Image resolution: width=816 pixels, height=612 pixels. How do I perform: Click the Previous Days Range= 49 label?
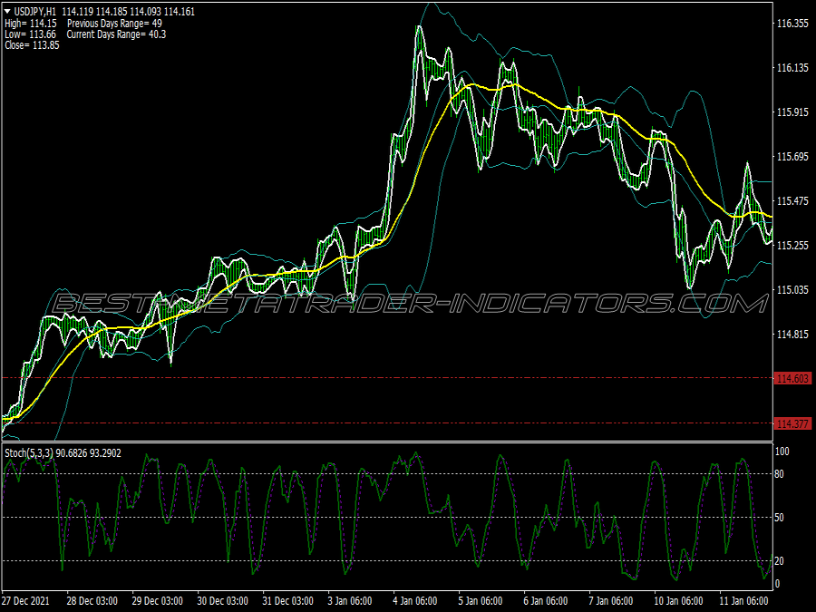[114, 24]
